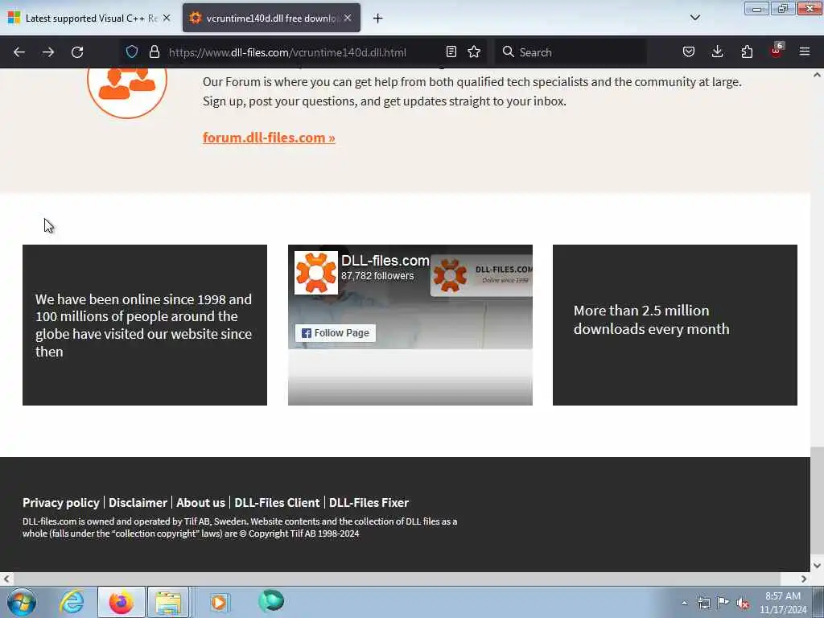Click the vertical scrollbar up arrow
This screenshot has width=824, height=618.
[817, 75]
